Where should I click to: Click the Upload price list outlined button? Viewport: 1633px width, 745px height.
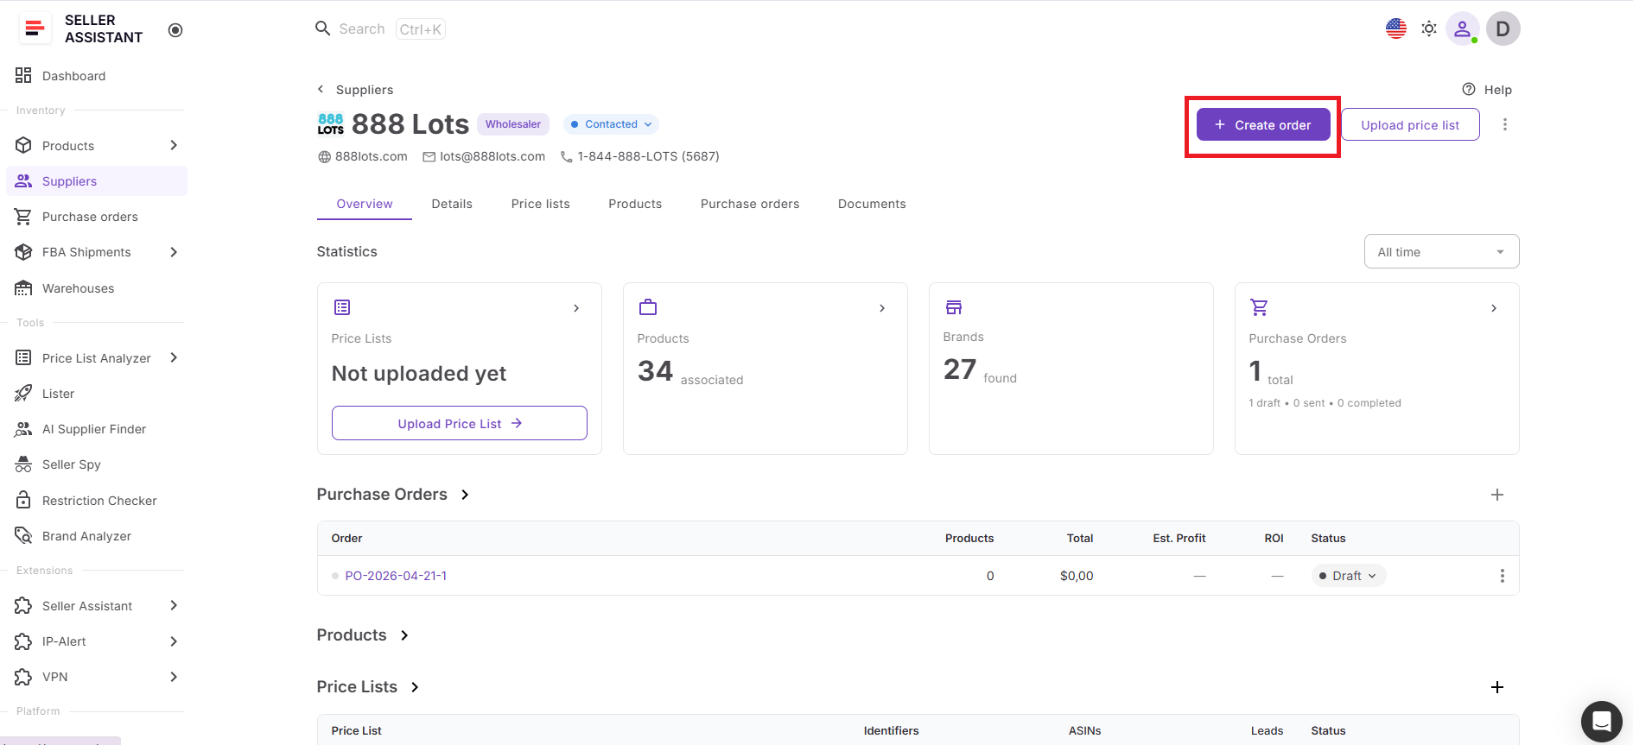pos(1410,125)
